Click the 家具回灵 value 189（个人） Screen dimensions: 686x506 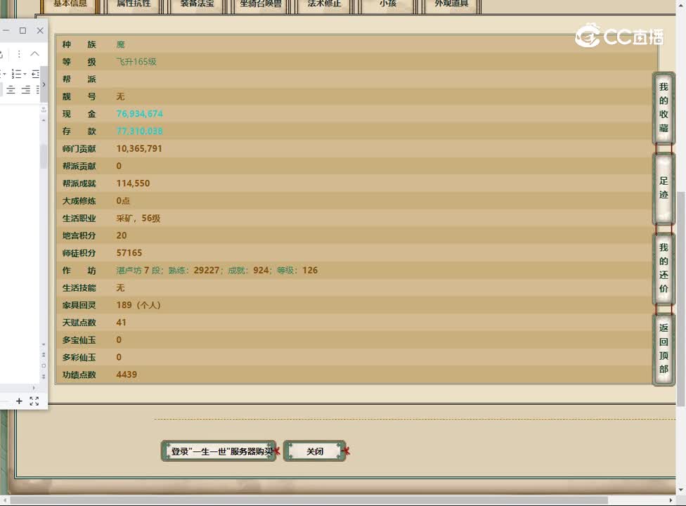pos(138,305)
